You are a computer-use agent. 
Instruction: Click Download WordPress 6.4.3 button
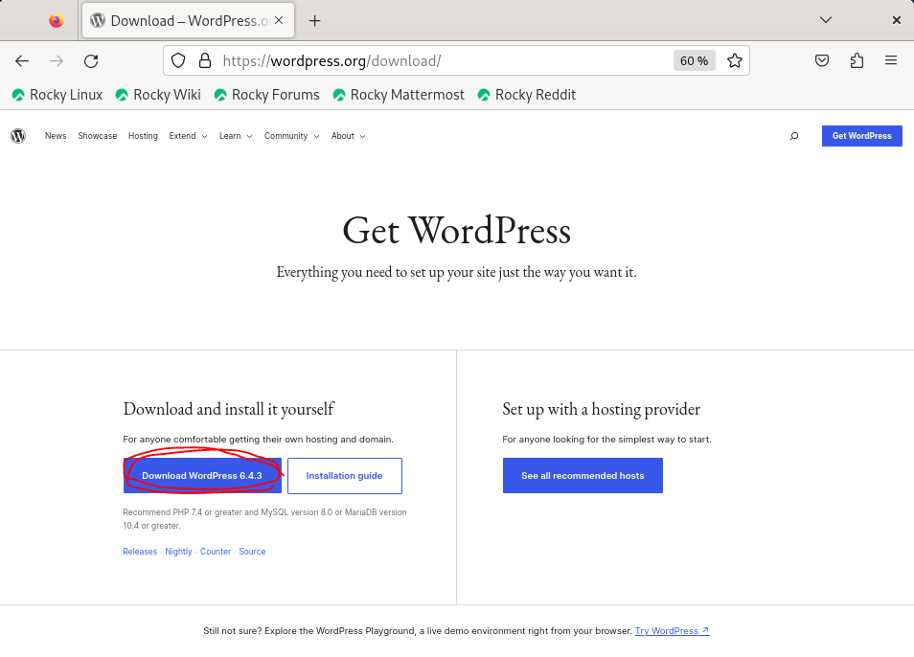coord(202,475)
